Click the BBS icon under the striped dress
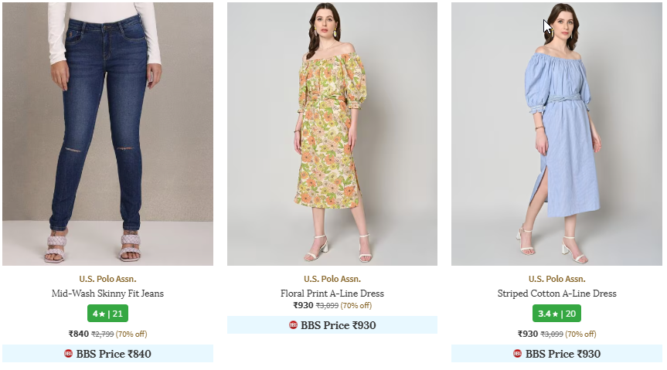The width and height of the screenshot is (667, 370). coord(517,354)
